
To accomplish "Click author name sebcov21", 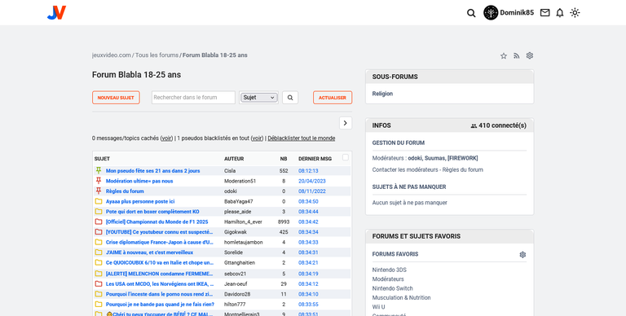I will pos(235,274).
